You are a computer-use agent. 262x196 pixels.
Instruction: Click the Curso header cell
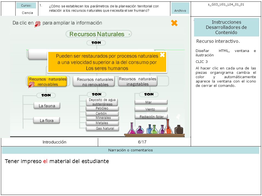coord(26,5)
